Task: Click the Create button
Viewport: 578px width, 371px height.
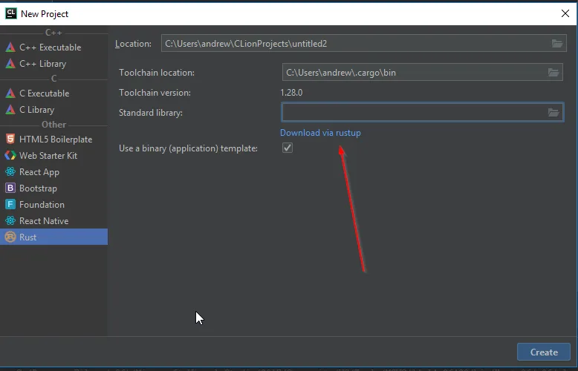Action: coord(544,352)
